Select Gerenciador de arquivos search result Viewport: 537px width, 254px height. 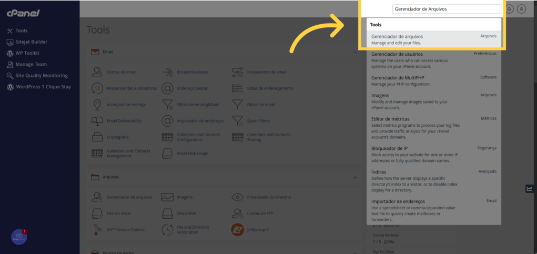[433, 39]
